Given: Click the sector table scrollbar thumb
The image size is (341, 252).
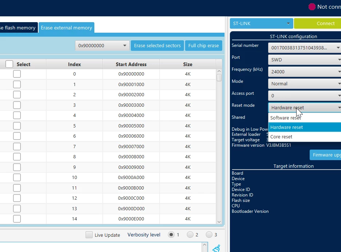Looking at the screenshot, I should coord(219,78).
